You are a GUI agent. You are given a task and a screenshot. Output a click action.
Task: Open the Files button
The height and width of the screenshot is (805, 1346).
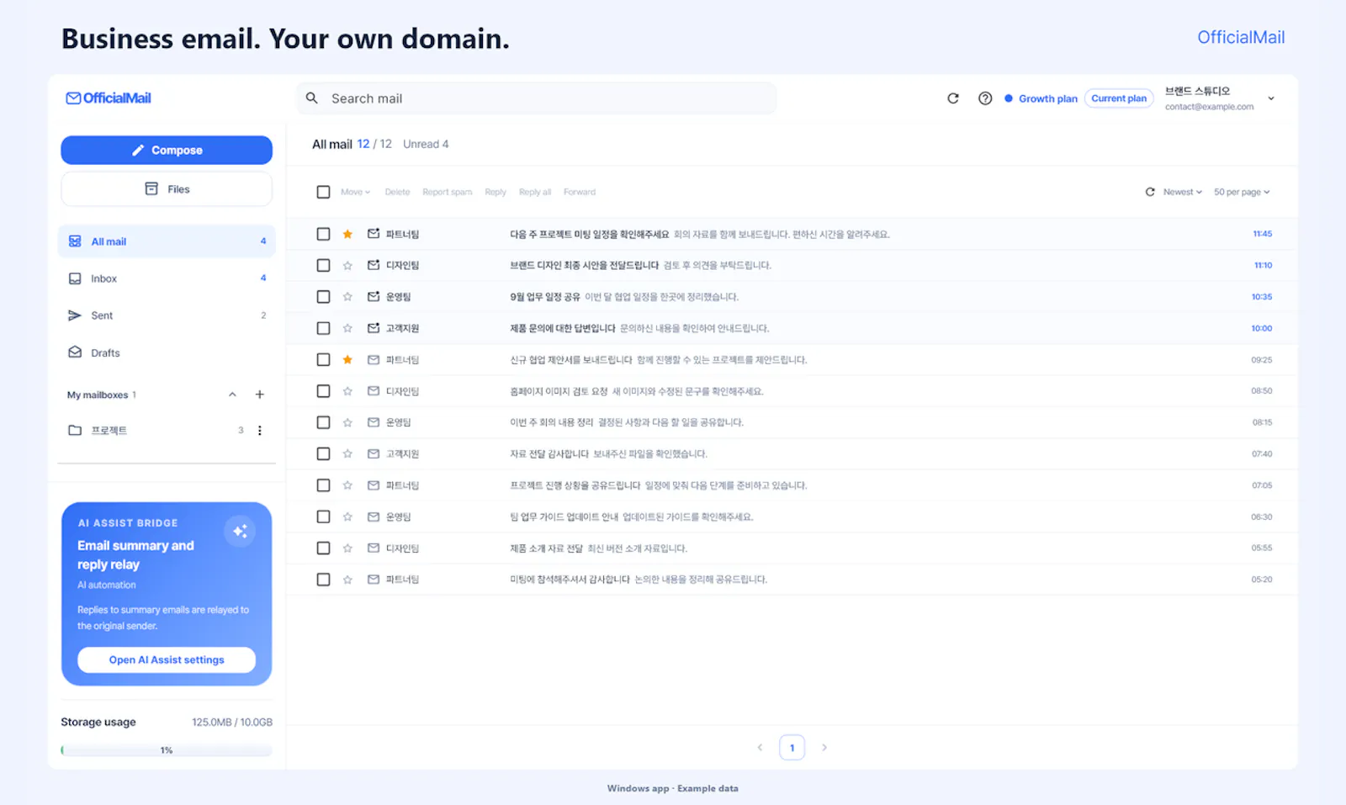click(x=167, y=189)
